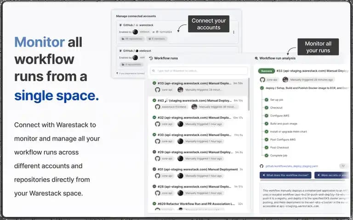Click the scrollbar of the workflow runs list
The width and height of the screenshot is (353, 220).
[249, 94]
